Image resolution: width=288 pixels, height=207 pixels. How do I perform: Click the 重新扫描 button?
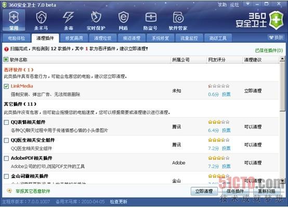coord(267,191)
